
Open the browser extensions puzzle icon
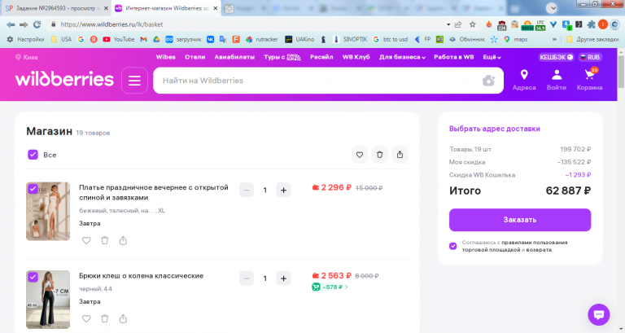(x=591, y=24)
